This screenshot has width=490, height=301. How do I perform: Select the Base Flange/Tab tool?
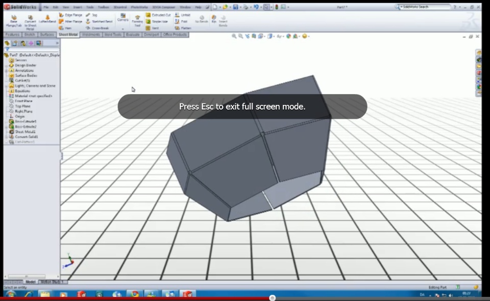[14, 21]
